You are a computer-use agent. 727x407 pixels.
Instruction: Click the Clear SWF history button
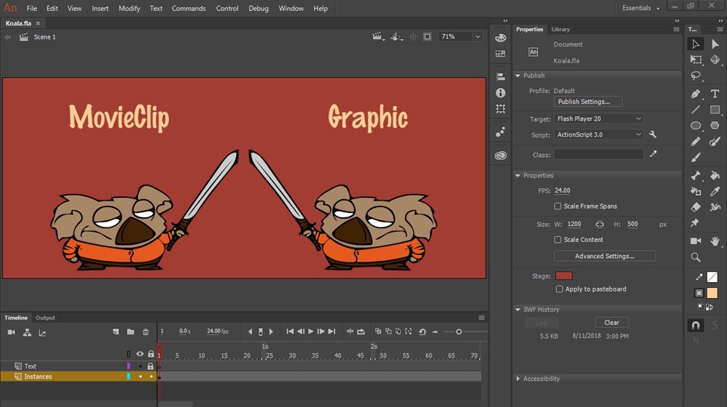click(611, 323)
